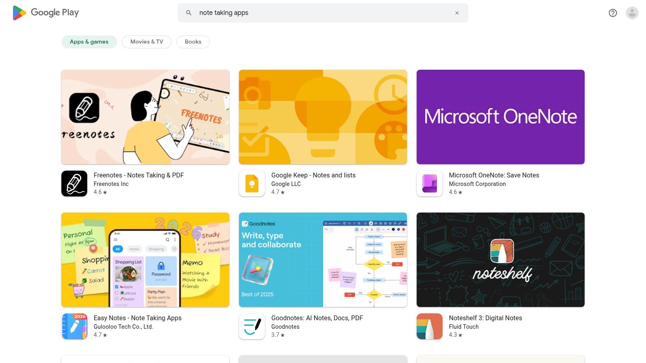The image size is (646, 363).
Task: Click the search magnifier icon
Action: (189, 13)
